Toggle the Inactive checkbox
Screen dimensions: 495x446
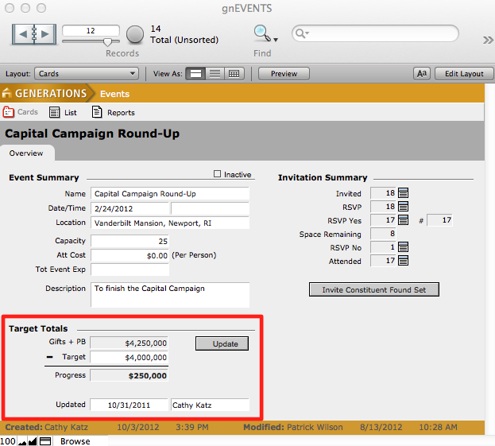(218, 174)
